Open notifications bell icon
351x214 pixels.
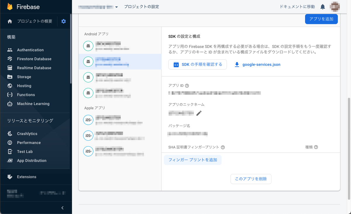[x=323, y=6]
